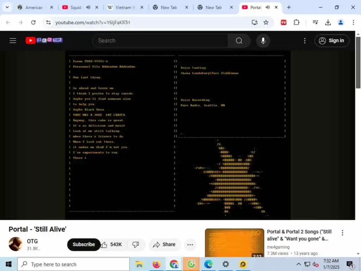Close the Portal tab

point(276,7)
